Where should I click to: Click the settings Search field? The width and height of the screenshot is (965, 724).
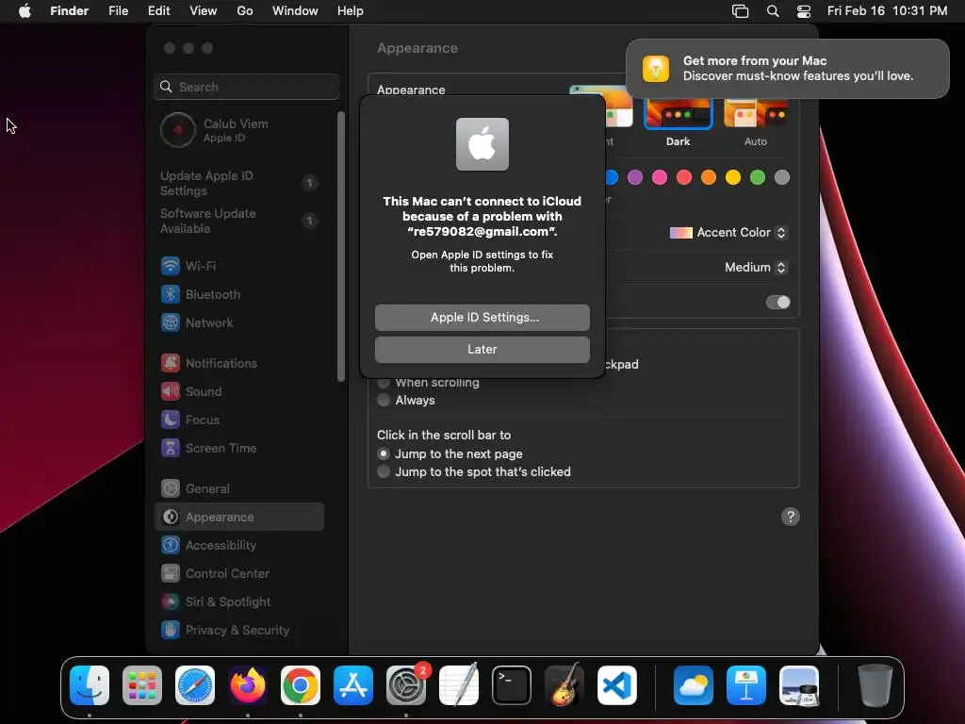click(x=246, y=87)
